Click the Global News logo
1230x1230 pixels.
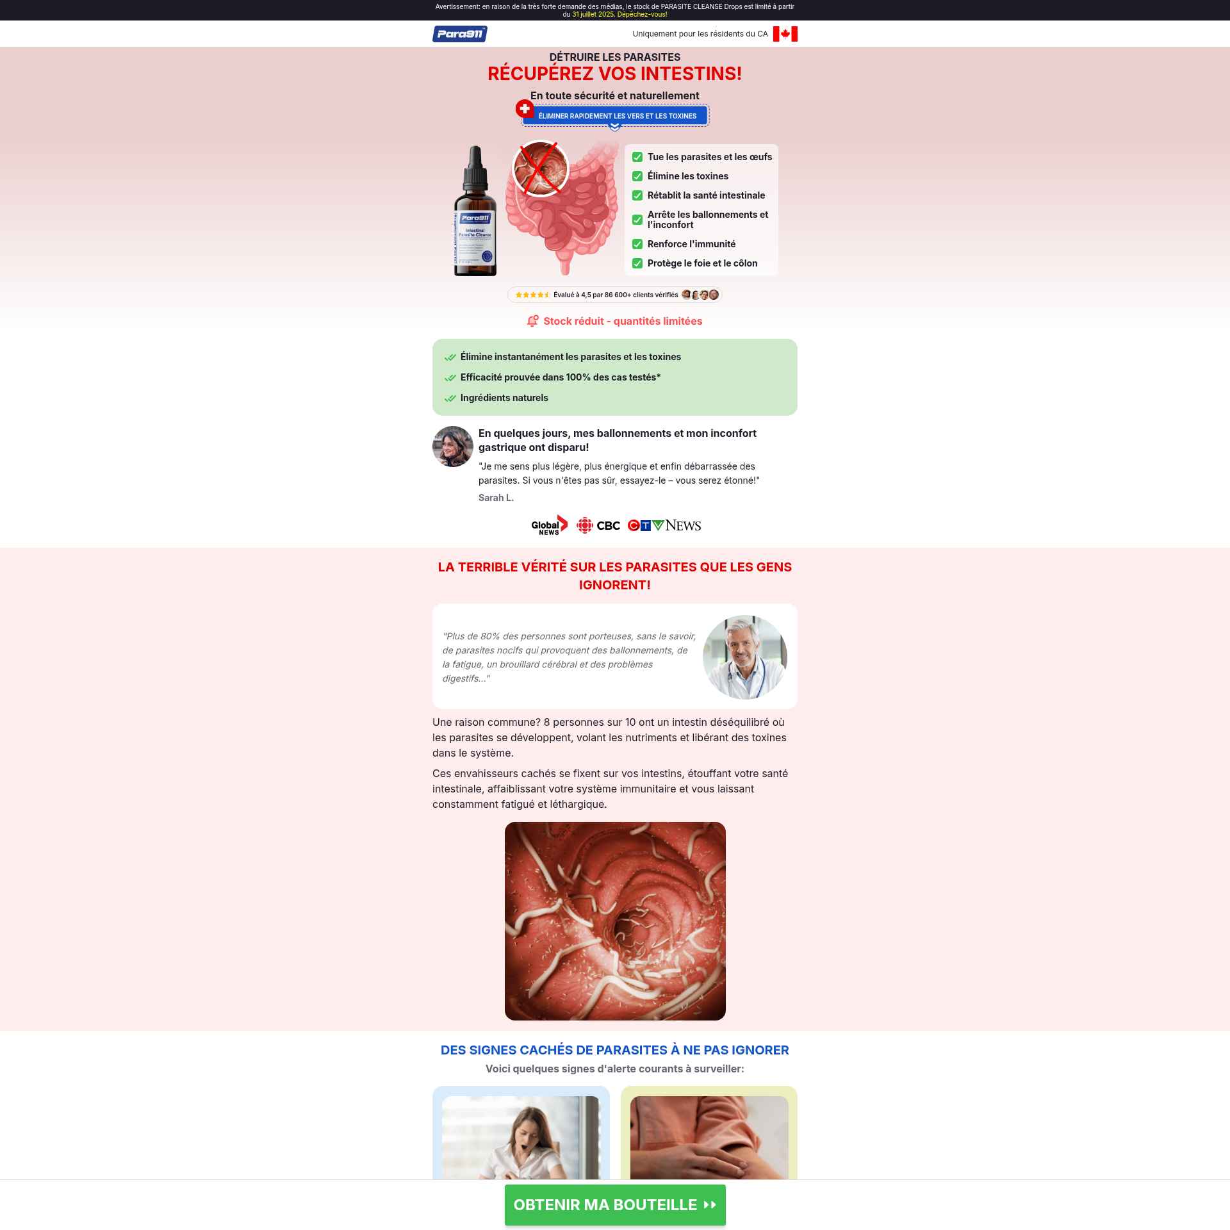tap(549, 525)
